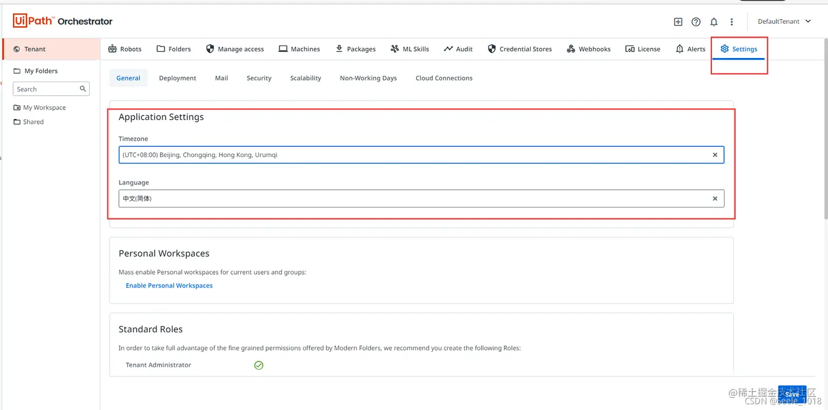
Task: Click the Save button
Action: point(792,394)
